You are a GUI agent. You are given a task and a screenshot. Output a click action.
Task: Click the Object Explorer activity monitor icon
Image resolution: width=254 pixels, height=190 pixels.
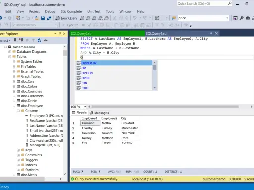pos(46,40)
